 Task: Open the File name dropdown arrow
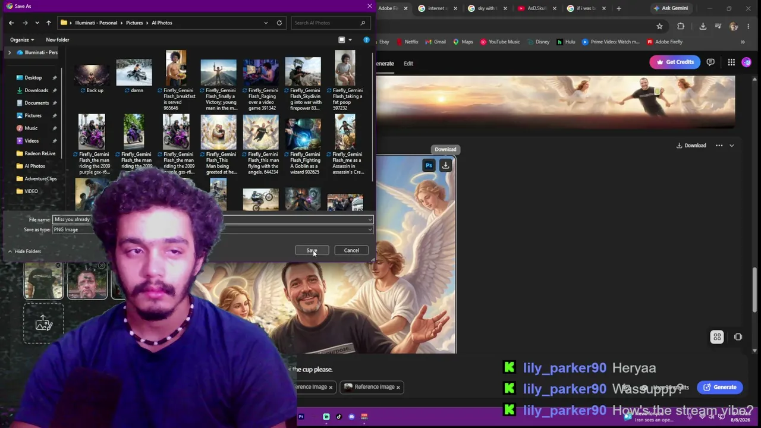point(370,219)
